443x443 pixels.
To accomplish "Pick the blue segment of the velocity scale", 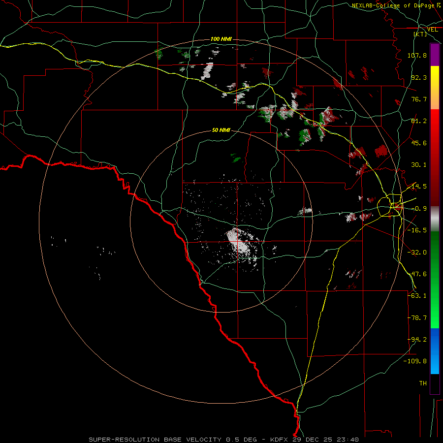I will tap(435, 351).
